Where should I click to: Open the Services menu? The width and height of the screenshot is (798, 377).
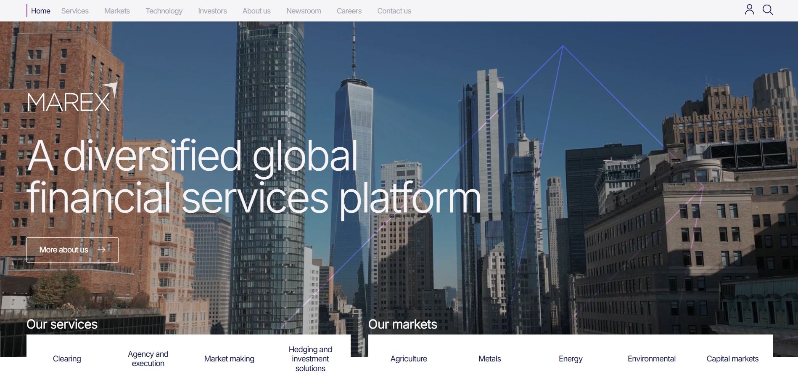(x=75, y=11)
